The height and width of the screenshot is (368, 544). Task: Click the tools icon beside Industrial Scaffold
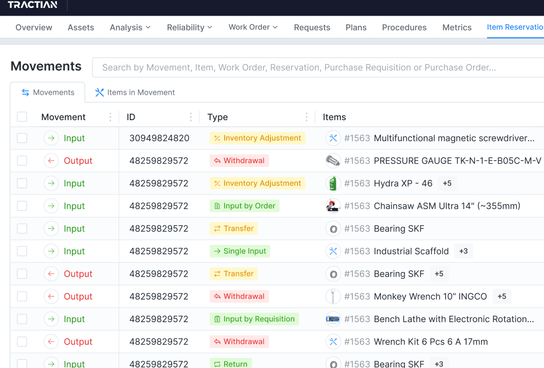[x=333, y=251]
